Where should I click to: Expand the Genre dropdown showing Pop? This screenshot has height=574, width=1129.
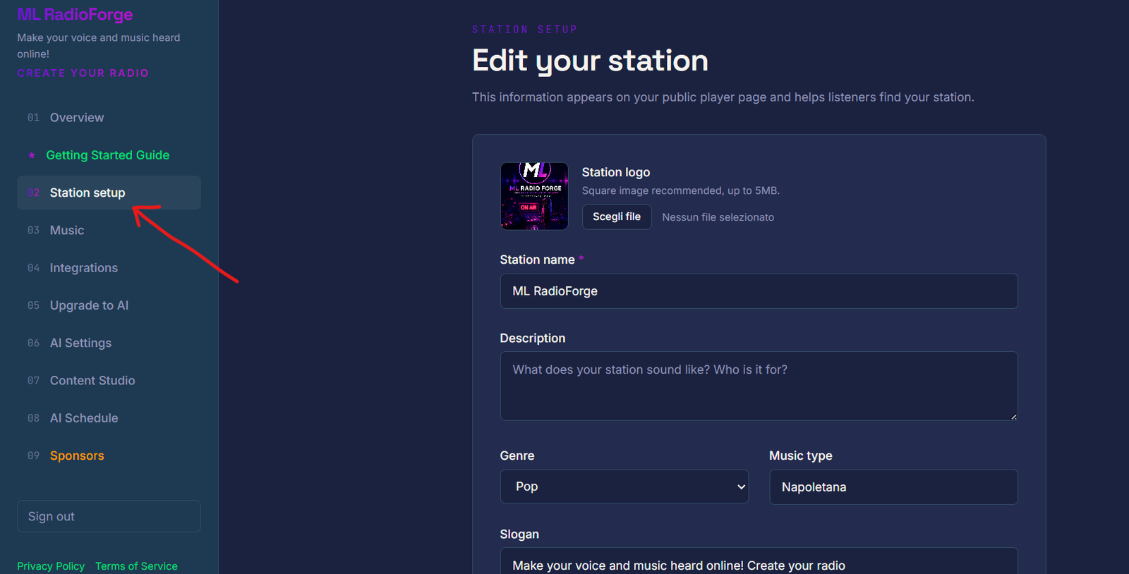pyautogui.click(x=624, y=487)
